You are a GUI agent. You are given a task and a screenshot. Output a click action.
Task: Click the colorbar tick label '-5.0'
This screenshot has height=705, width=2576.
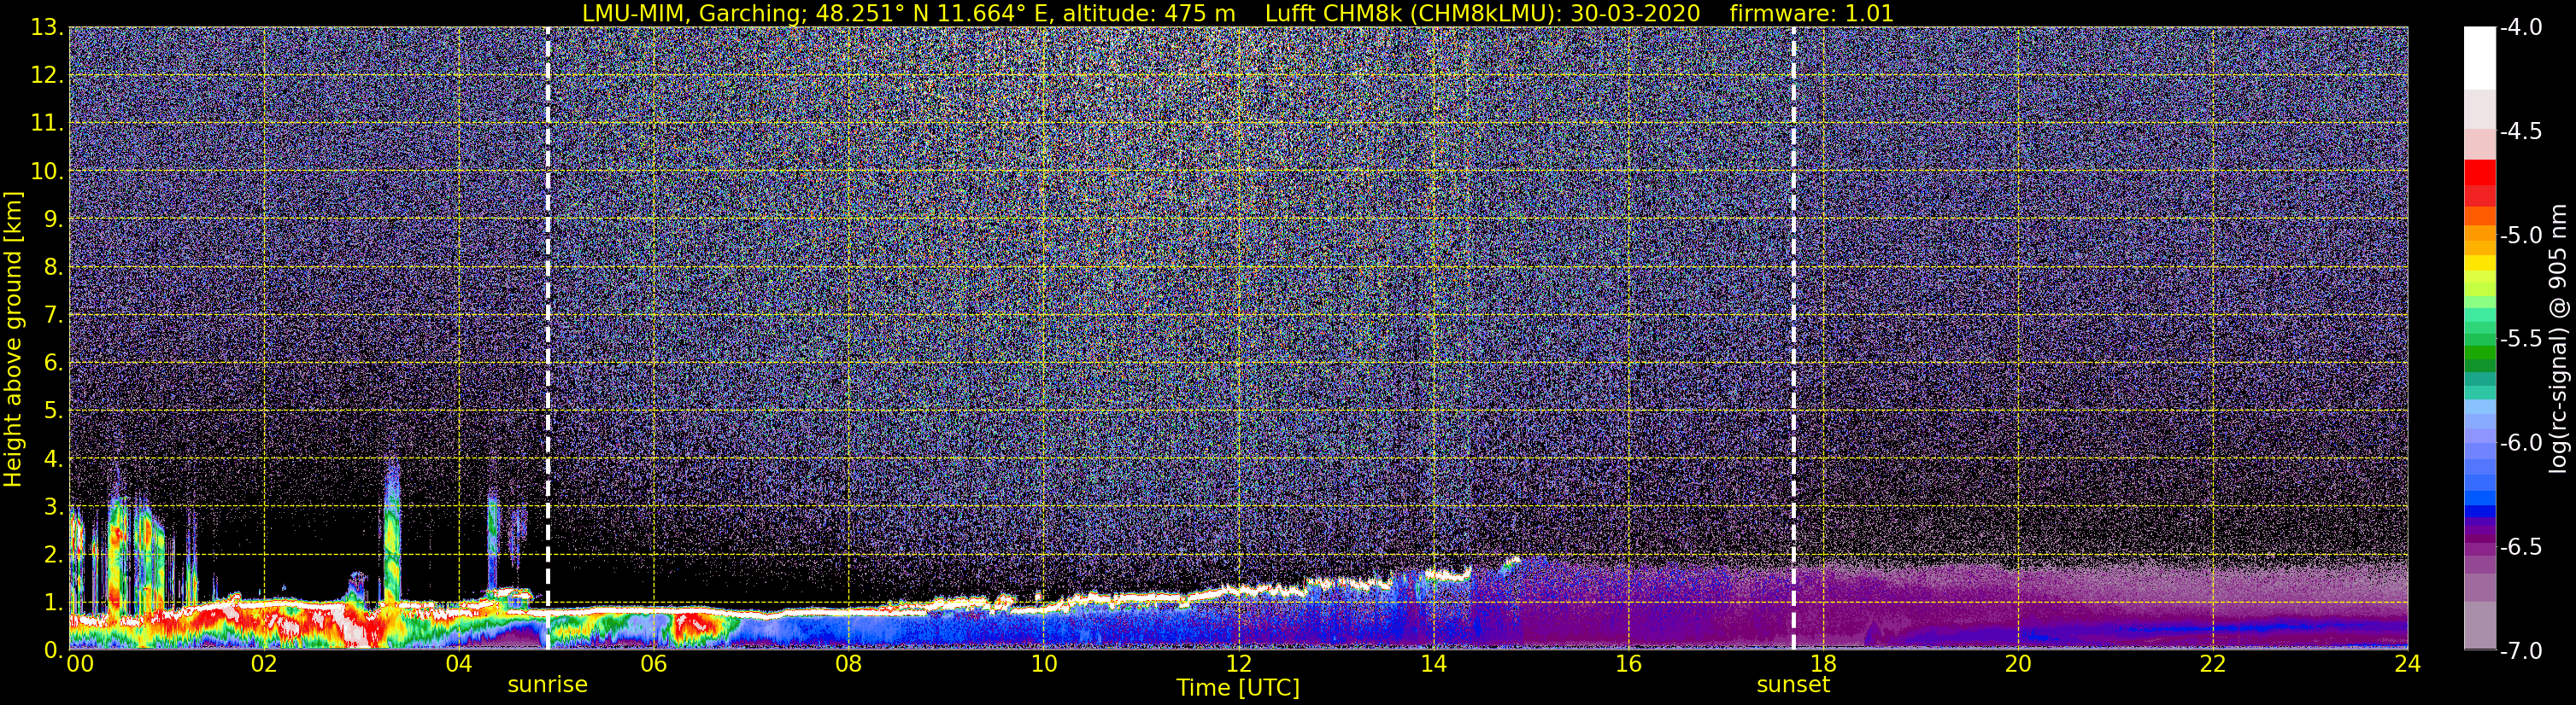coord(2521,236)
